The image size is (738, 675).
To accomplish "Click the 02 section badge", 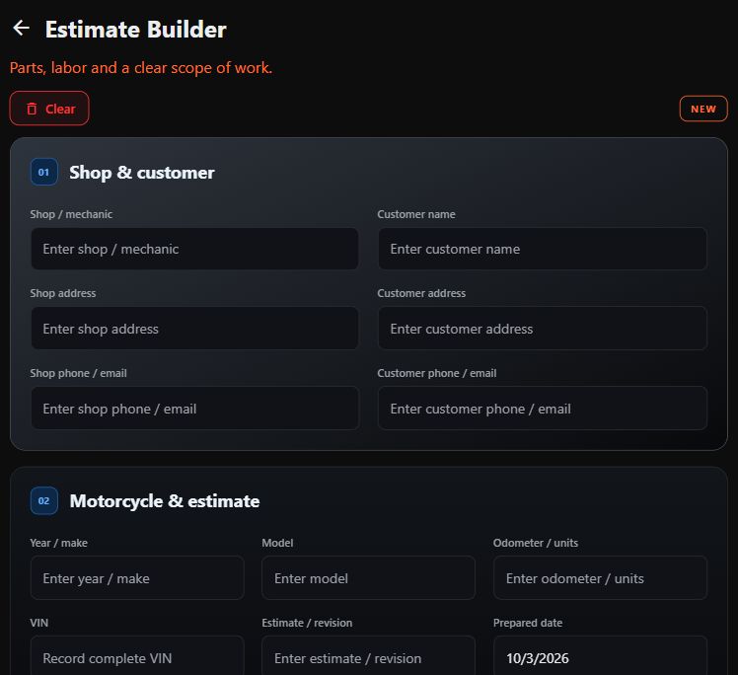I will point(43,500).
